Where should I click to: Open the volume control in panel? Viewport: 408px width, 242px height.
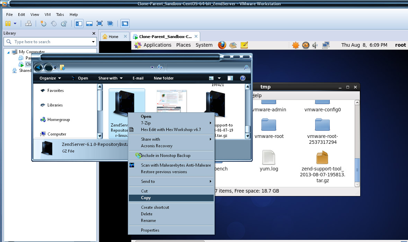coord(315,45)
